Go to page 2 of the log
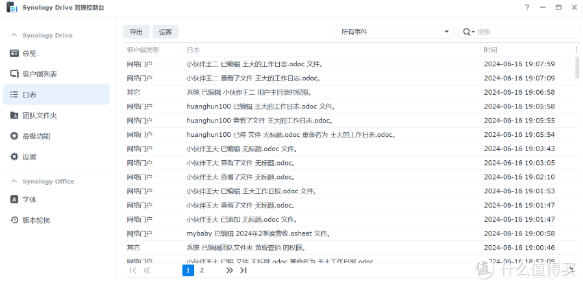Image resolution: width=583 pixels, height=286 pixels. [202, 270]
